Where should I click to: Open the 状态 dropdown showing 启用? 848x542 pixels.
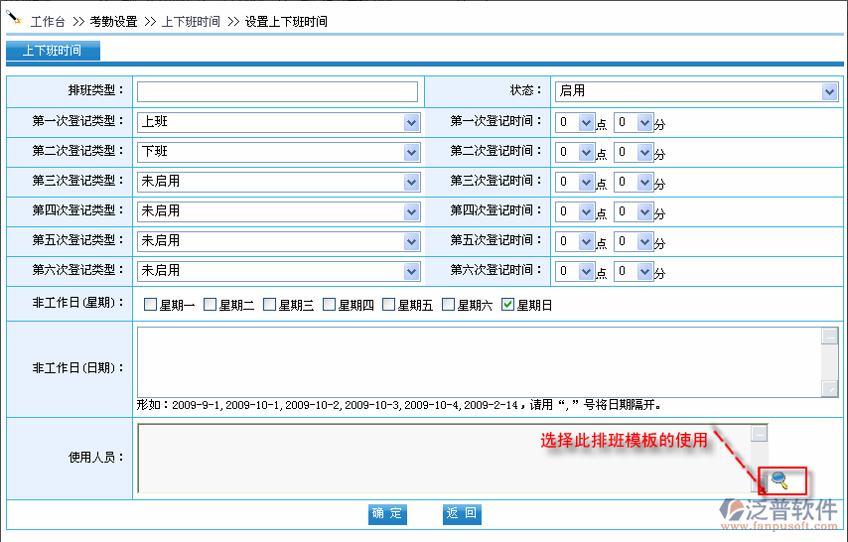point(695,91)
